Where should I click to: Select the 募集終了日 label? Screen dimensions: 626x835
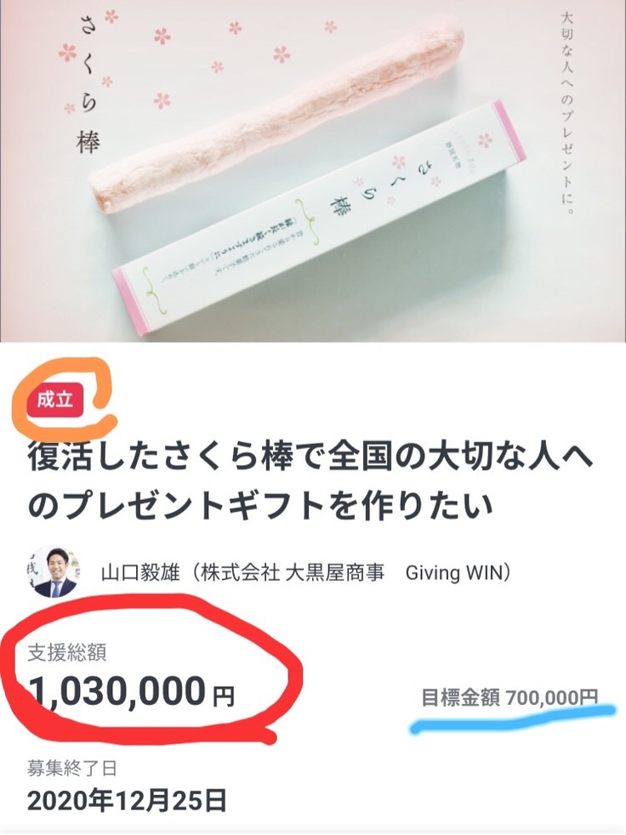pos(72,769)
